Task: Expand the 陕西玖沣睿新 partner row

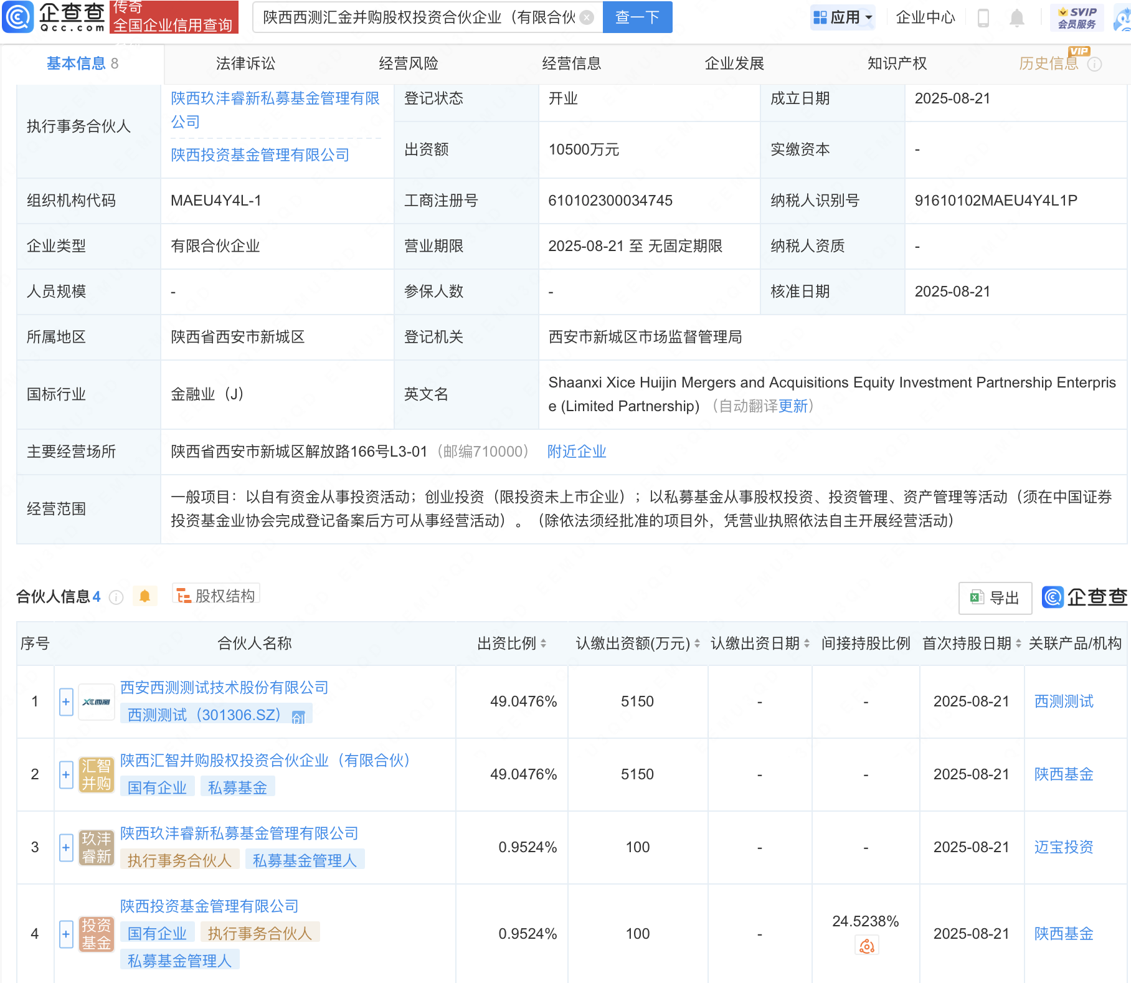Action: click(66, 848)
